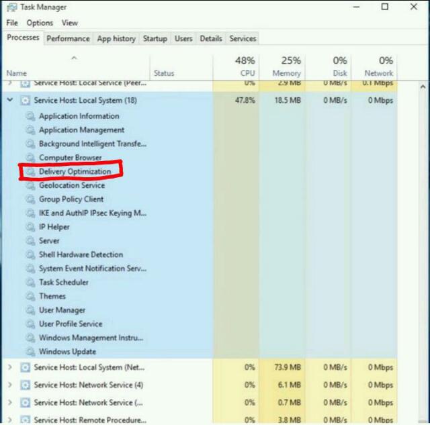
Task: Click the icon beside Application Information service
Action: pos(30,116)
